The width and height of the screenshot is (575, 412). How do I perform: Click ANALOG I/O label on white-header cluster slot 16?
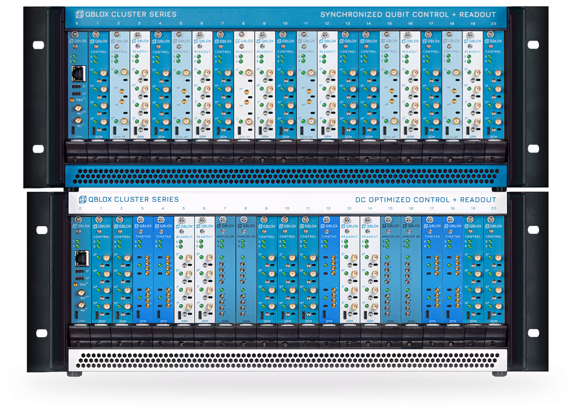(x=411, y=236)
